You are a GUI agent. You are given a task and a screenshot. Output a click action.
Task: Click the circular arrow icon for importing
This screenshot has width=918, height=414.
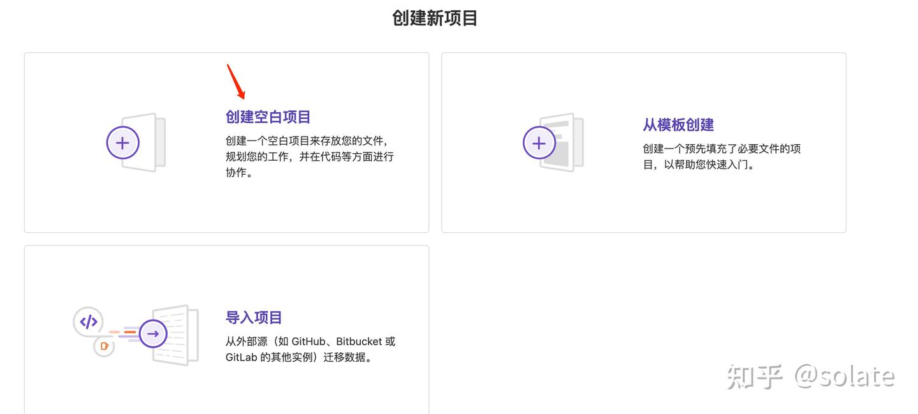coord(152,333)
